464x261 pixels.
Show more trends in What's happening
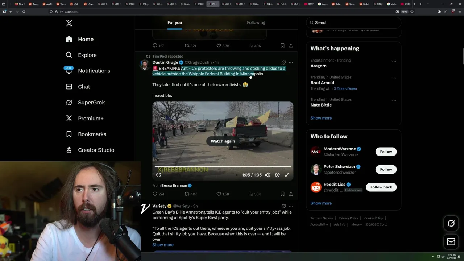[x=321, y=118]
